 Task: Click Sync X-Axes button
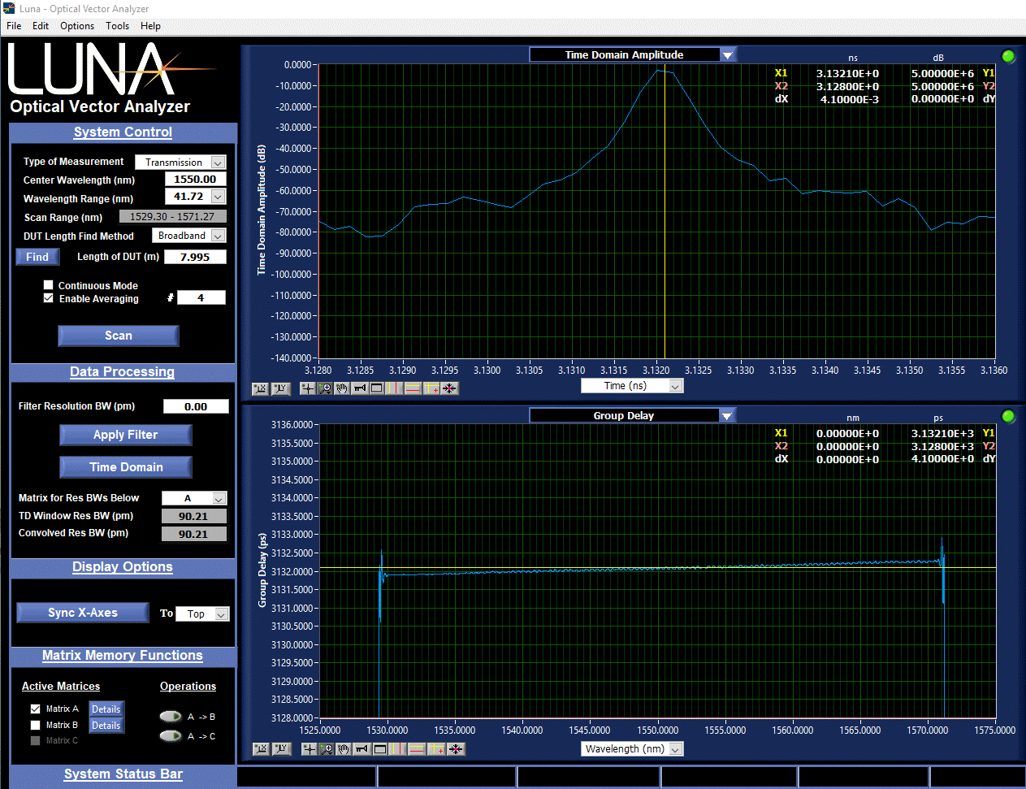point(83,613)
